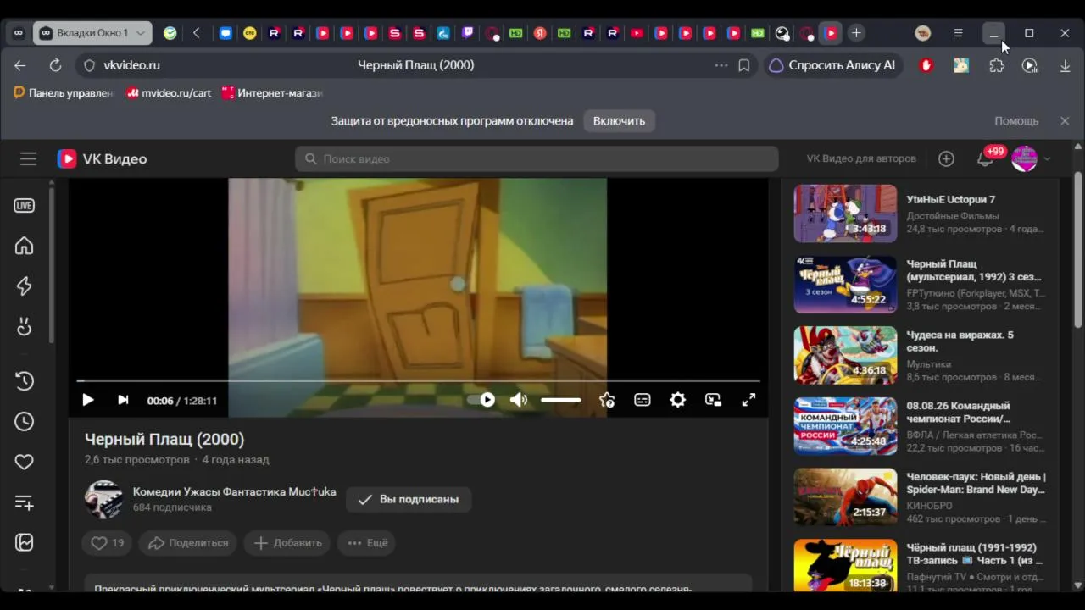Screen dimensions: 1085x610
Task: Expand the Вкладки Окно 1 tab group
Action: 93,33
